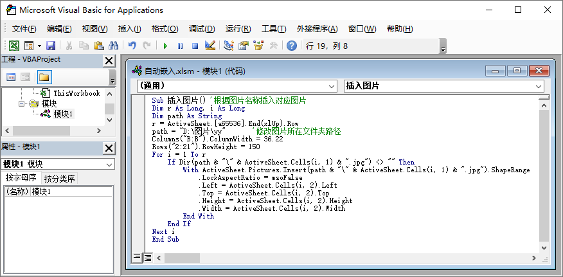Screen dimensions: 563x277
Task: Click the '.LockAspectRatio = msoFalse' line
Action: coord(250,177)
